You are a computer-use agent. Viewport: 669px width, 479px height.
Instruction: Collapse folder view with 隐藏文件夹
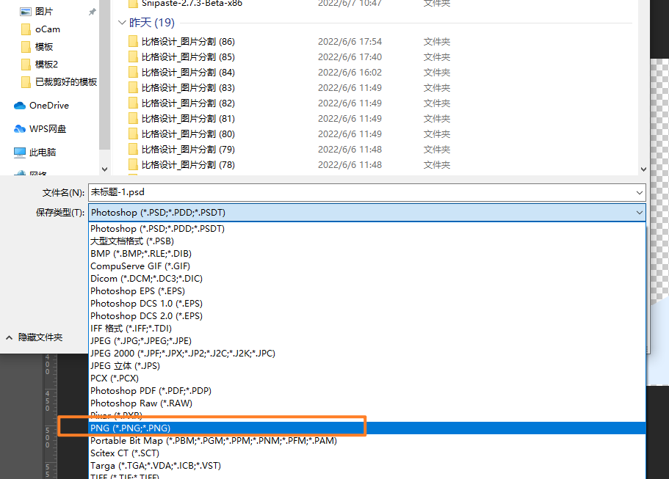pyautogui.click(x=34, y=337)
